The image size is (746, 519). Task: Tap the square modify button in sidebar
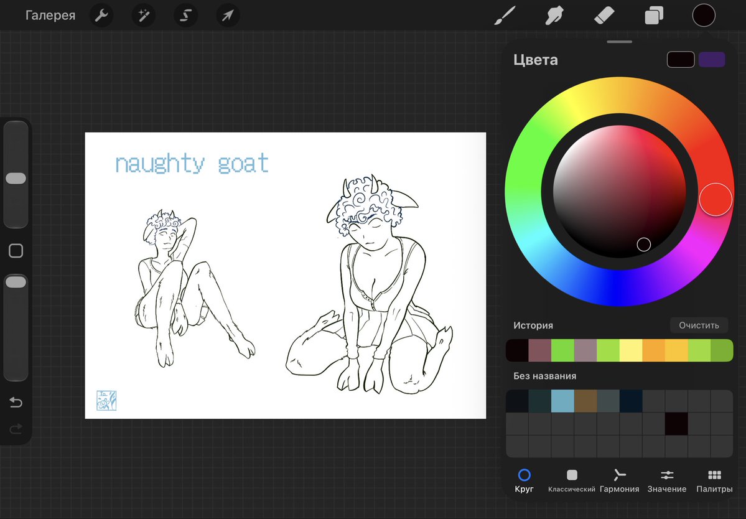pos(16,251)
